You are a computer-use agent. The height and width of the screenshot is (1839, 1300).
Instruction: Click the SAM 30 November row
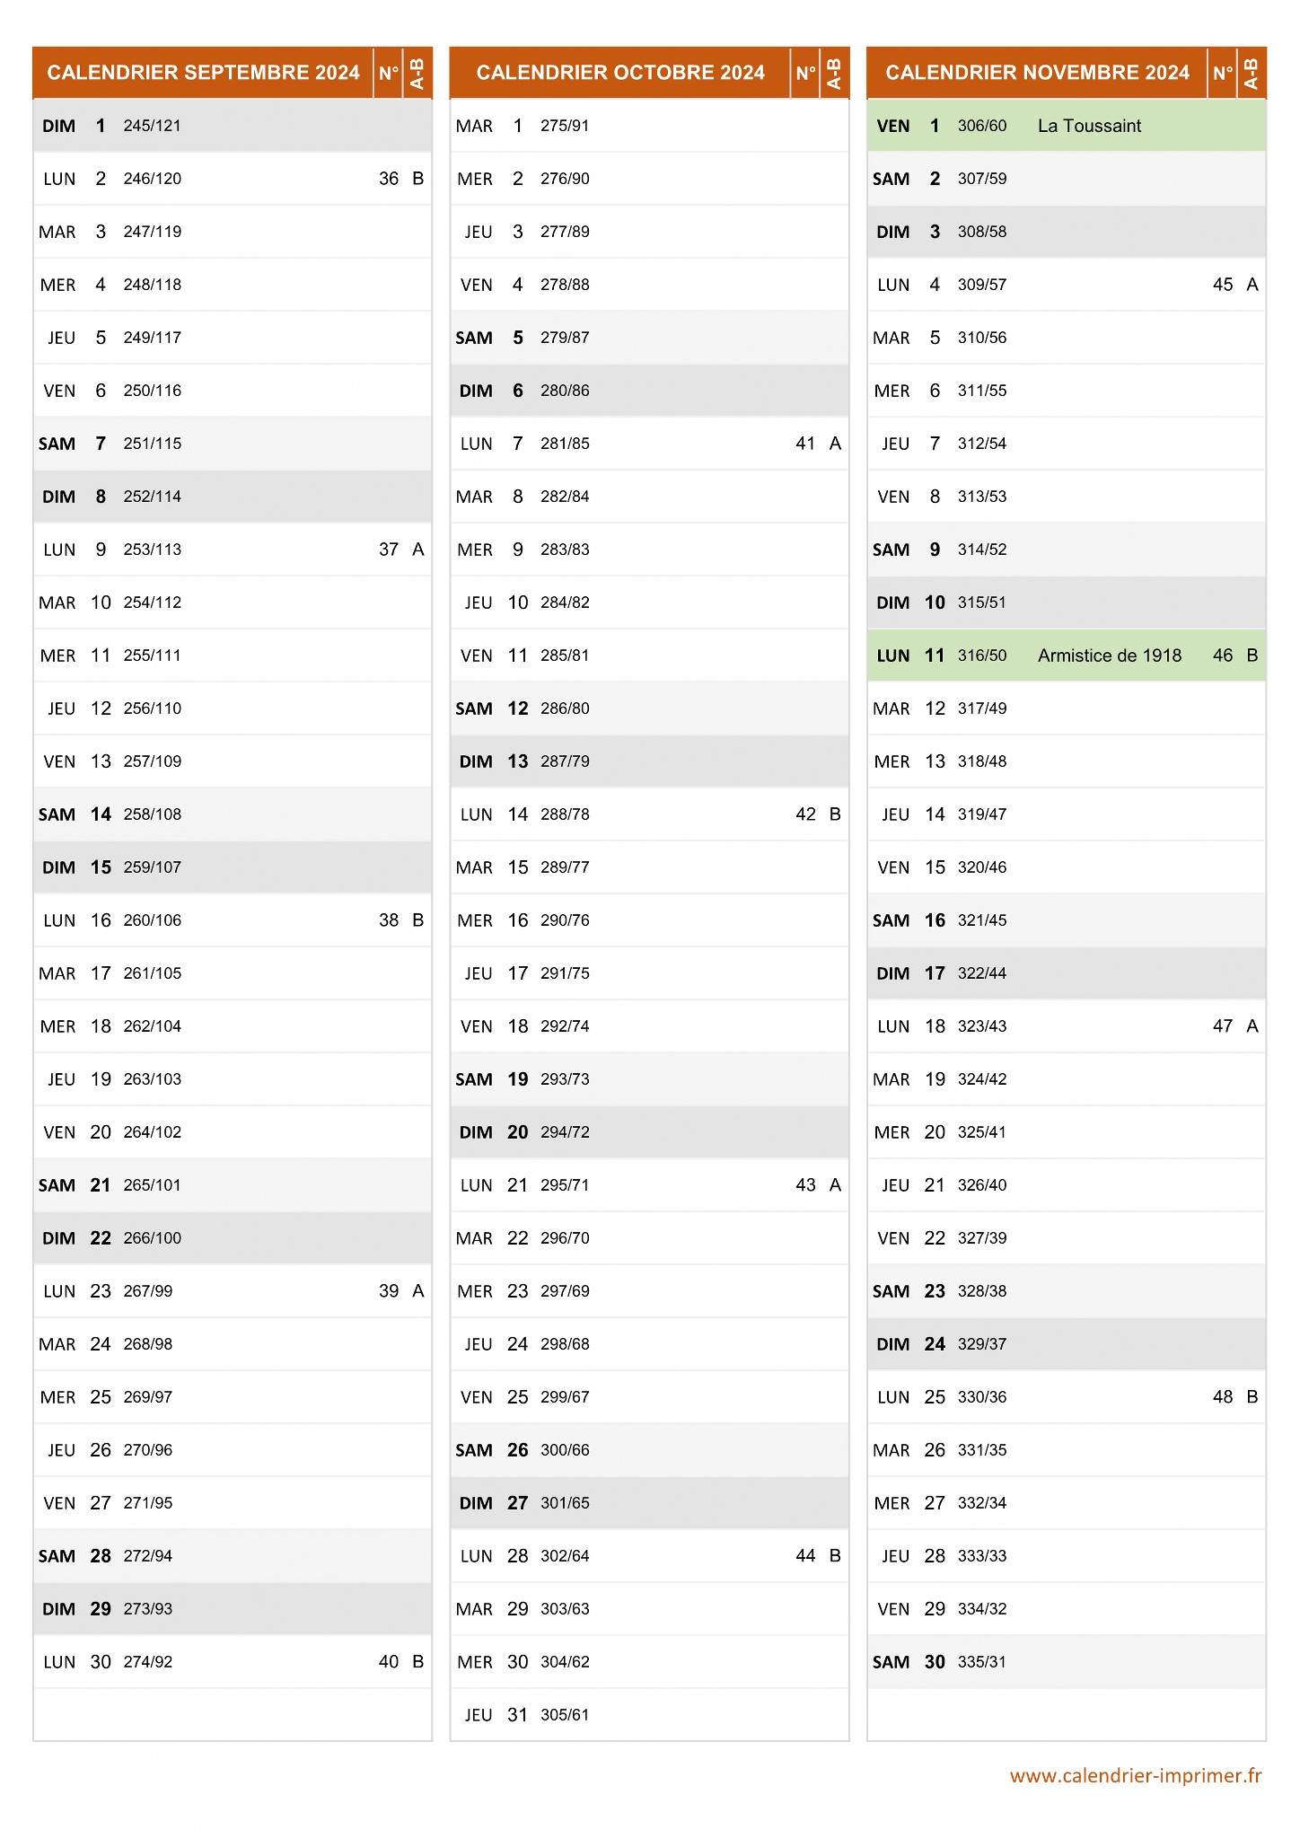point(1067,1662)
